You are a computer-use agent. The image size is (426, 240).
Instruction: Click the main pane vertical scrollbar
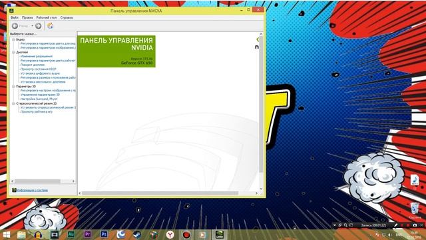click(261, 104)
